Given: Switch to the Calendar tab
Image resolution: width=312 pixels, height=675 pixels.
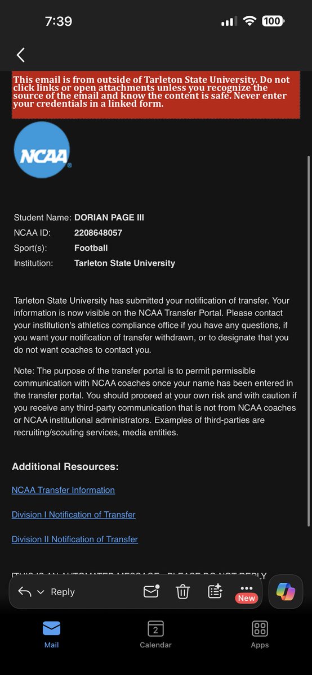Looking at the screenshot, I should point(155,634).
